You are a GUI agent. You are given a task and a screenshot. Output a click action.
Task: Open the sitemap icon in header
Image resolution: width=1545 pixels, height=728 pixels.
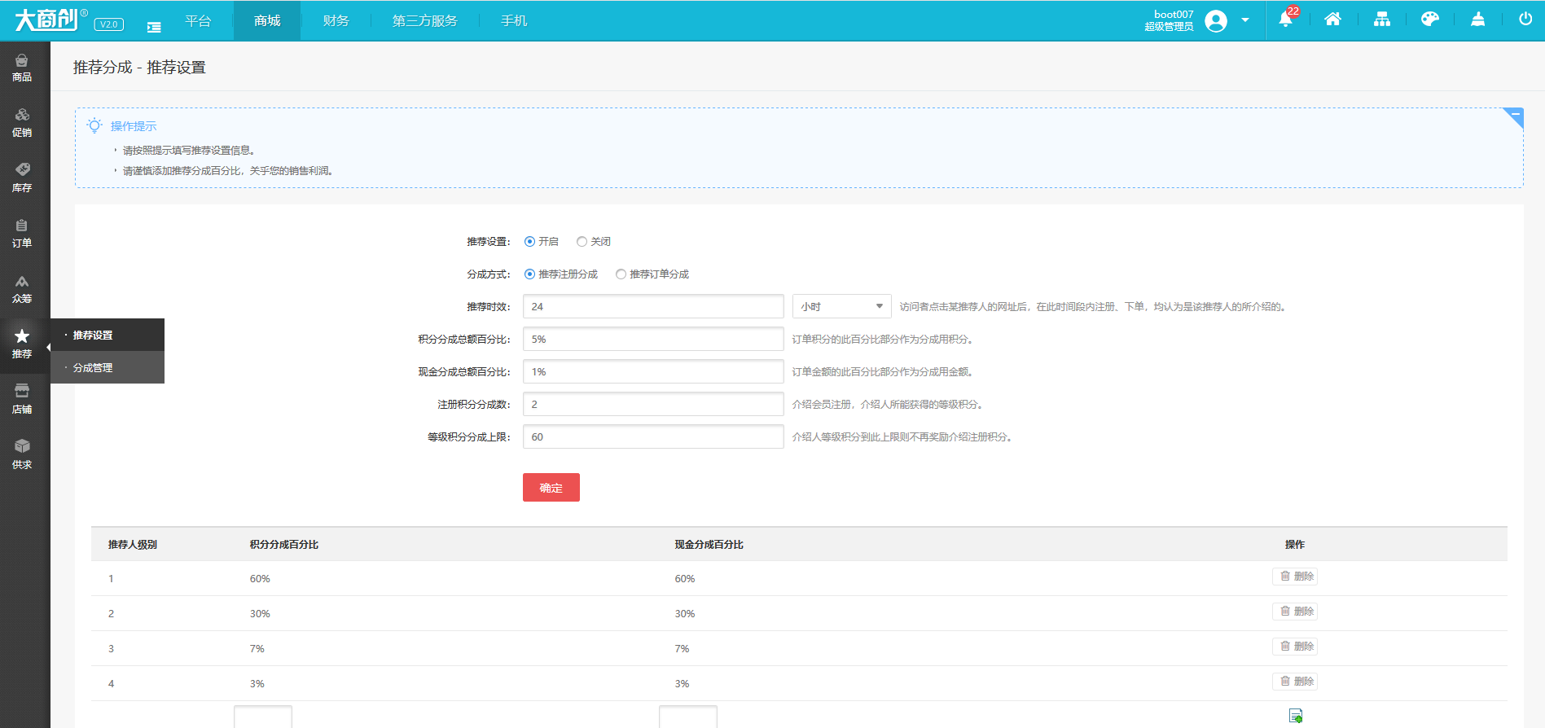point(1381,20)
